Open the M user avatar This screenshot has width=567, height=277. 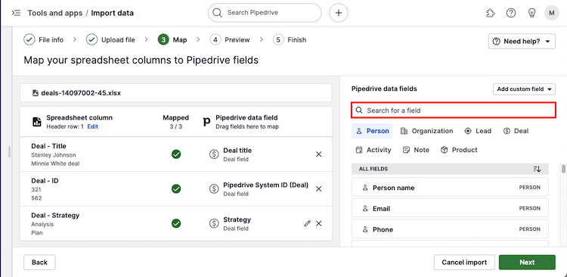[x=551, y=14]
